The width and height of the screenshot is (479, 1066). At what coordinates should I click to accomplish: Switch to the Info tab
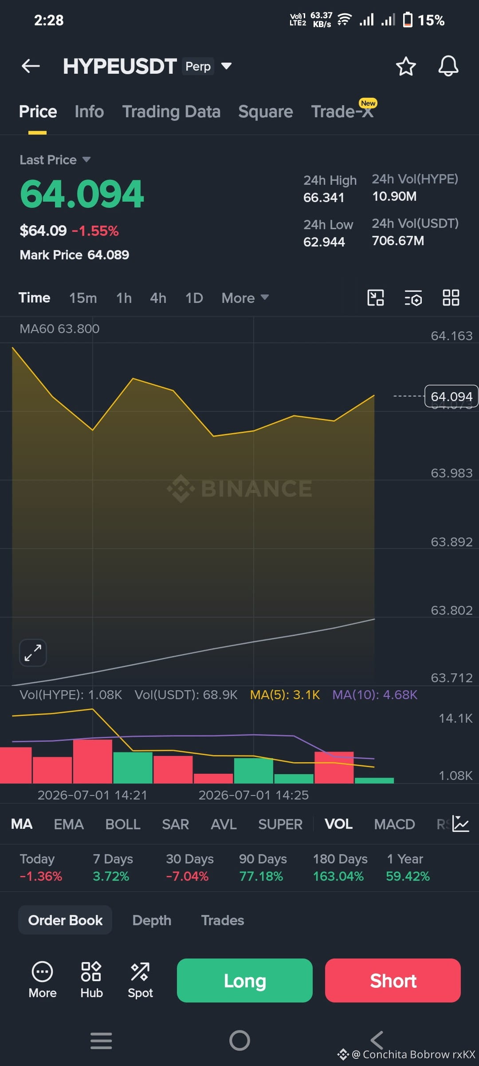click(89, 111)
